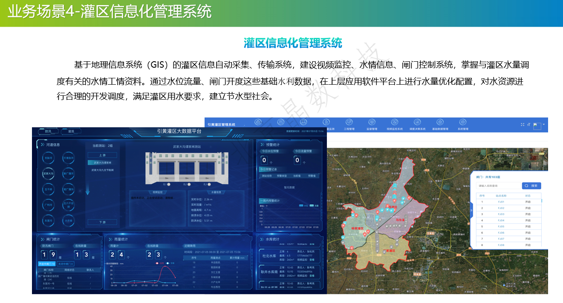Open the 监督管理 module icon

coord(372,122)
